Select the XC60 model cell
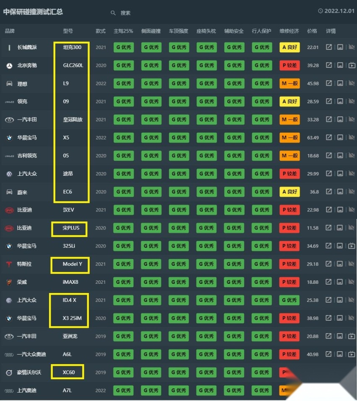 pos(69,372)
